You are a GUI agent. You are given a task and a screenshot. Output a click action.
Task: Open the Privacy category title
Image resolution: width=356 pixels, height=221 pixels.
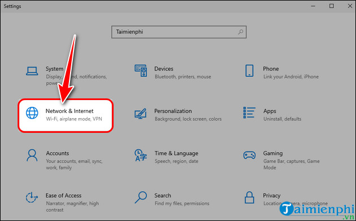(x=272, y=196)
